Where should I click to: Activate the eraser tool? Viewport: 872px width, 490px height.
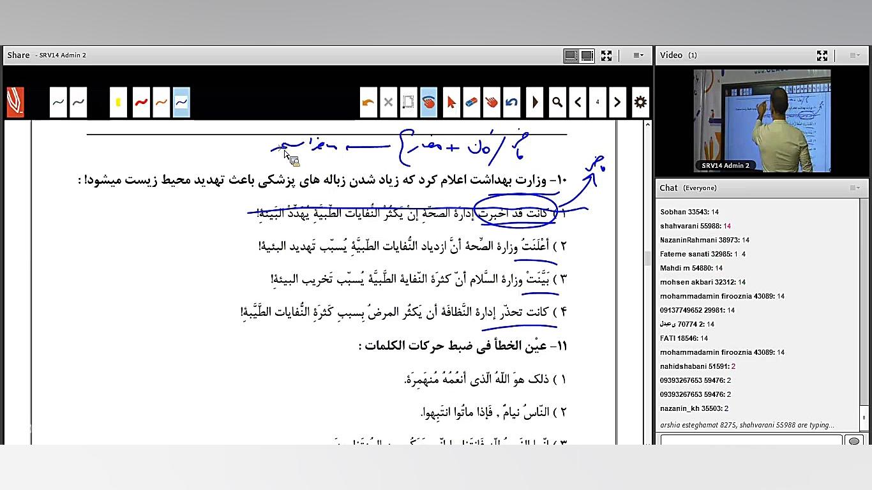click(x=470, y=102)
